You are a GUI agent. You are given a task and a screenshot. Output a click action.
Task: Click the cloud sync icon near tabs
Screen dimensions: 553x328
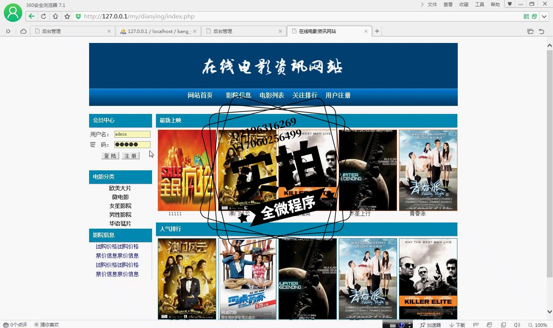(23, 31)
